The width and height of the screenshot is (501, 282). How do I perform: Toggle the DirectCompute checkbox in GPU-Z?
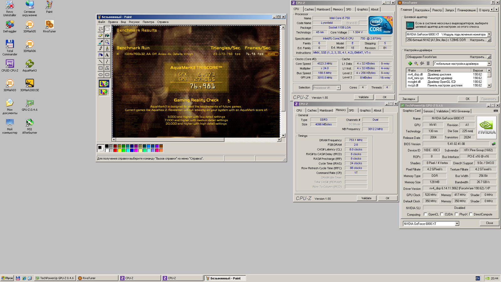471,214
